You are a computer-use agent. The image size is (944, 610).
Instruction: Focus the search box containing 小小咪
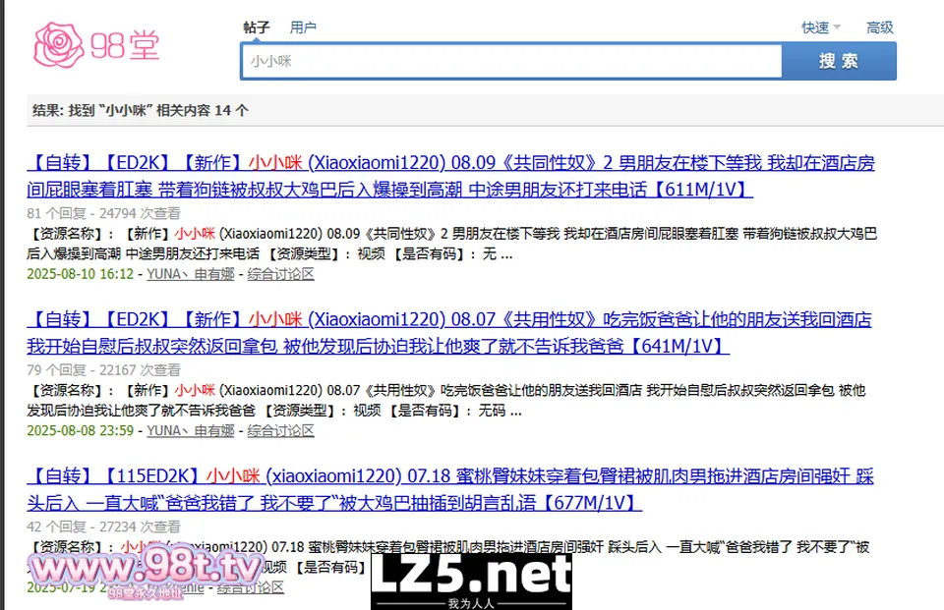tap(511, 61)
